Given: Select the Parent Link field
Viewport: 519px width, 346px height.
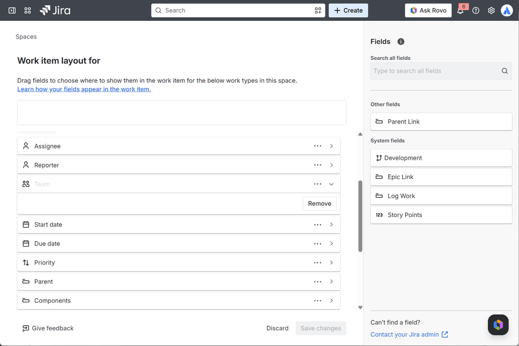Looking at the screenshot, I should (441, 122).
